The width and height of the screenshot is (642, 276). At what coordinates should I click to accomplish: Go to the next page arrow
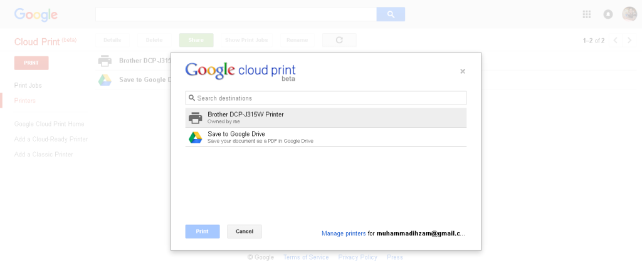629,40
